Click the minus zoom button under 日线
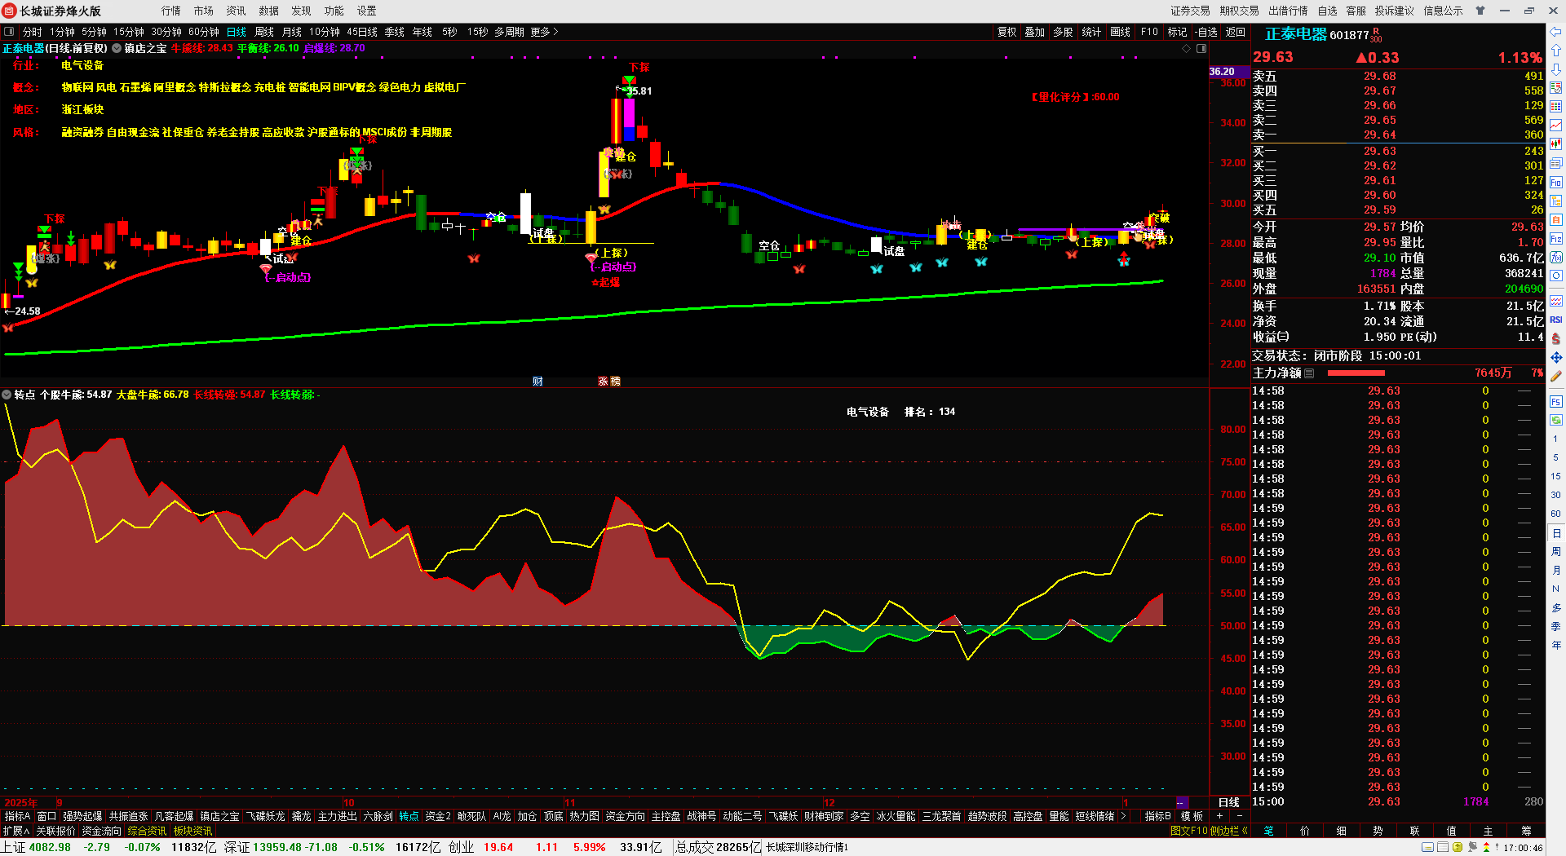 click(x=1240, y=816)
